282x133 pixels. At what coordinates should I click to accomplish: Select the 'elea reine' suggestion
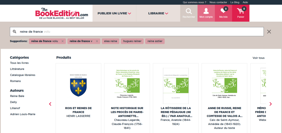click(110, 41)
